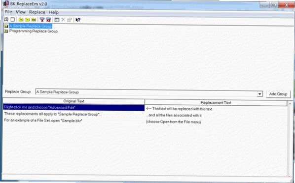Click the first toolbar icon before the blank page

click(x=6, y=19)
